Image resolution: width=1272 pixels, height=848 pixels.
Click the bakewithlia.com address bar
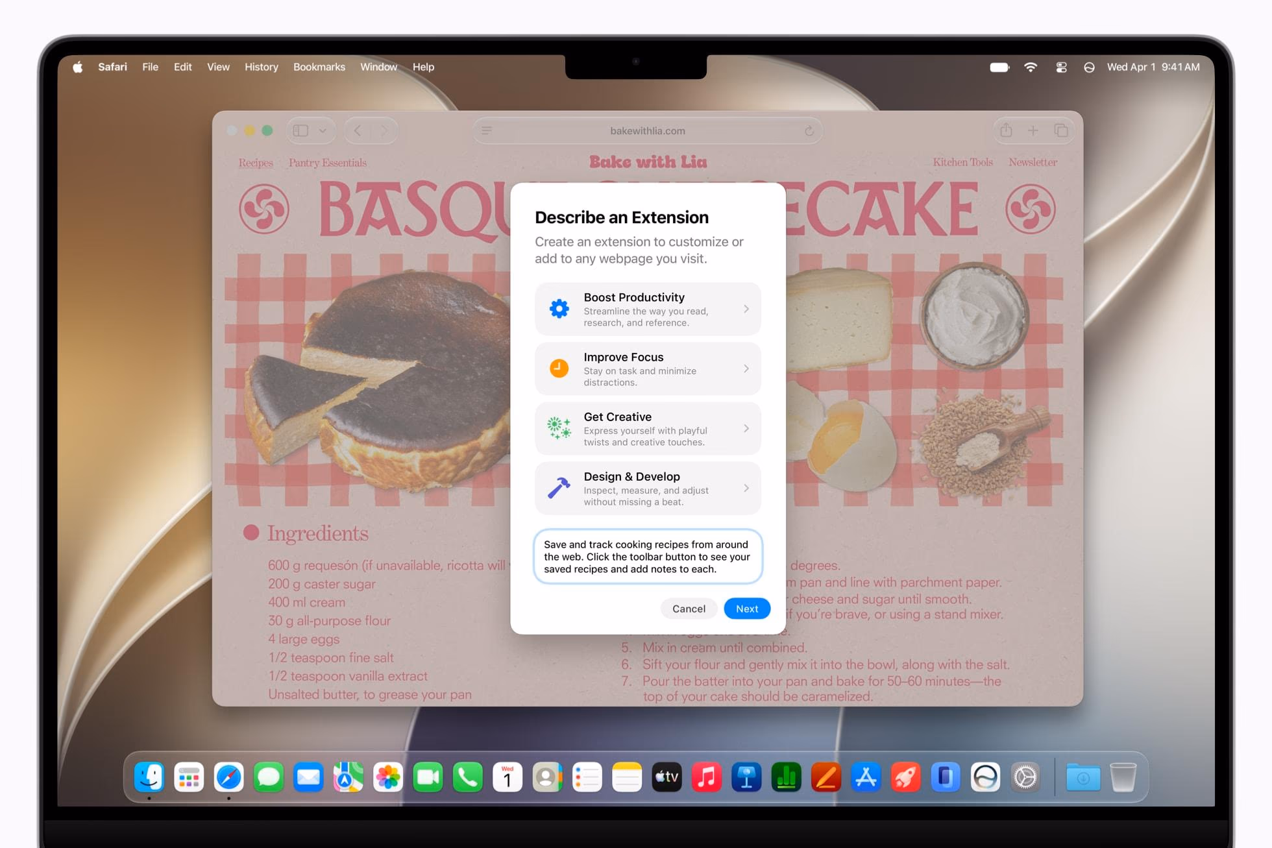coord(647,131)
